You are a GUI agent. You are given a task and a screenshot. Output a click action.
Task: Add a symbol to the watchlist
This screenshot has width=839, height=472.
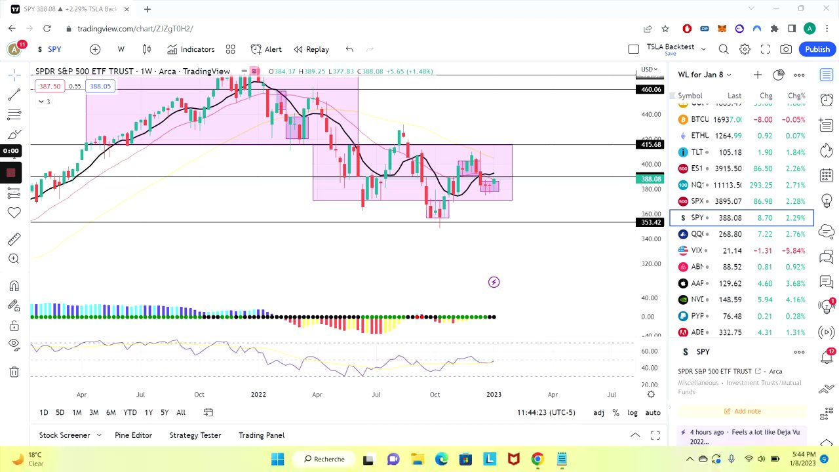coord(758,75)
